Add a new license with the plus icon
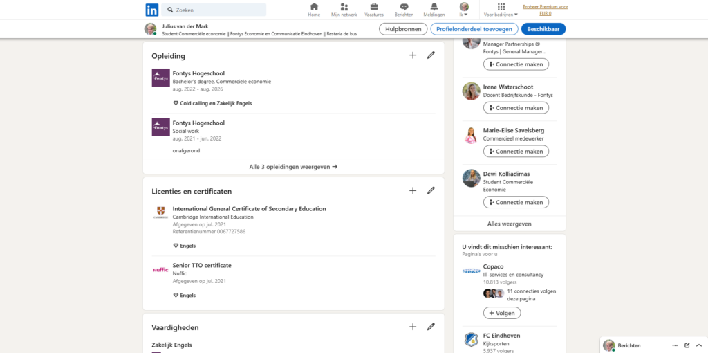The width and height of the screenshot is (708, 353). pos(413,190)
